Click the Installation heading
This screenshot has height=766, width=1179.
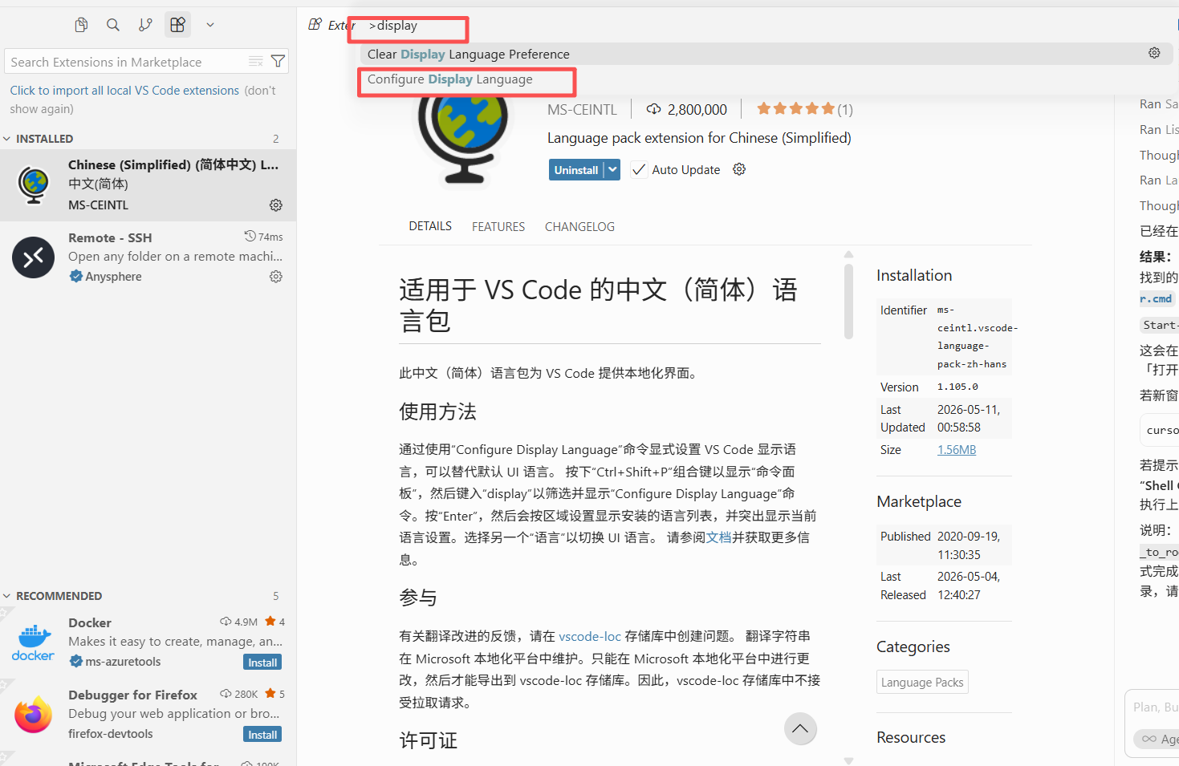[x=914, y=275]
